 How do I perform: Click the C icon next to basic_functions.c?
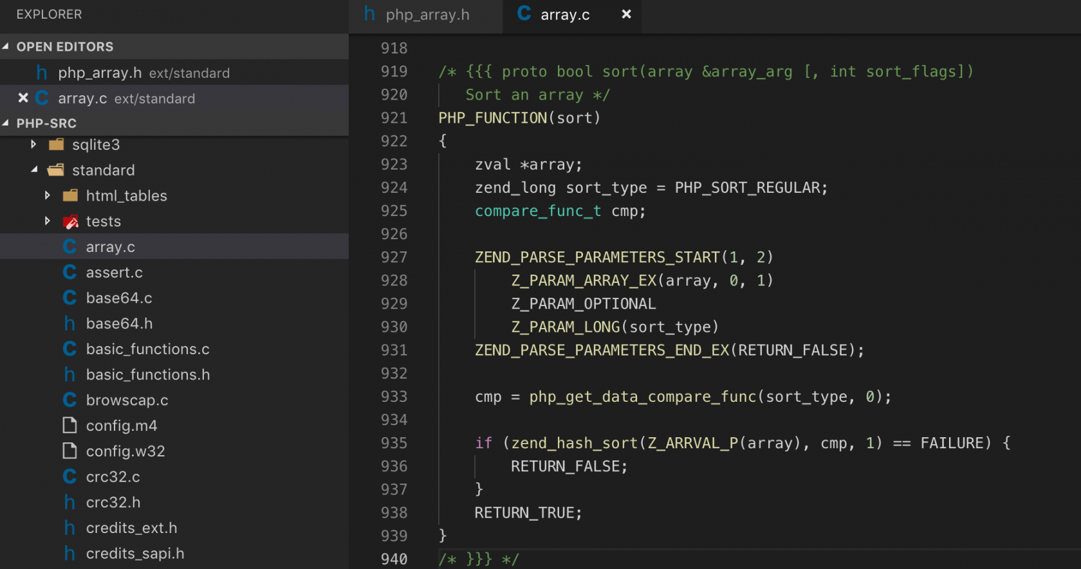pyautogui.click(x=69, y=349)
